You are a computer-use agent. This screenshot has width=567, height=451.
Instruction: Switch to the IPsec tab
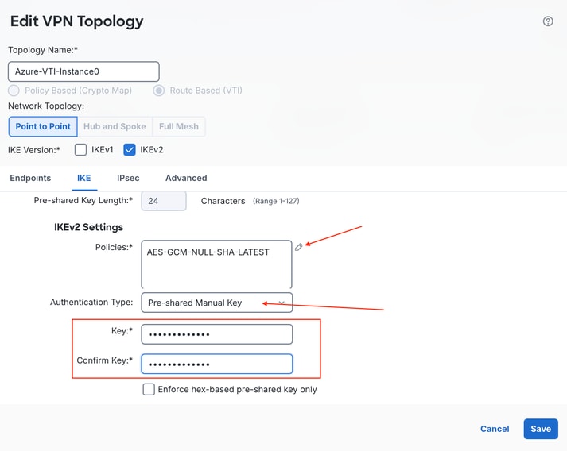click(128, 178)
